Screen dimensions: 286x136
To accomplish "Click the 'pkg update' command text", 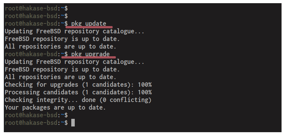I will tap(88, 24).
